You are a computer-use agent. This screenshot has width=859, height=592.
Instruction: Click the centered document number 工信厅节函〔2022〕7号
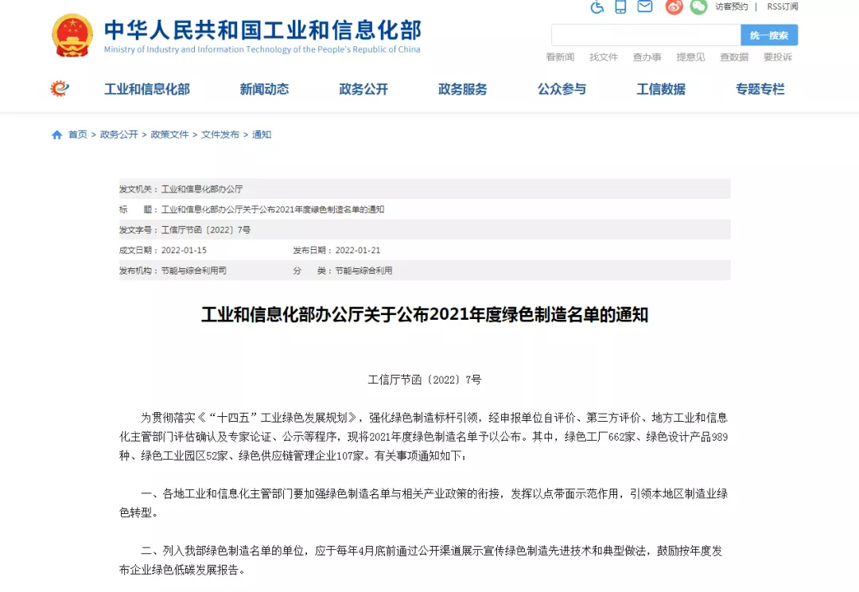point(425,380)
